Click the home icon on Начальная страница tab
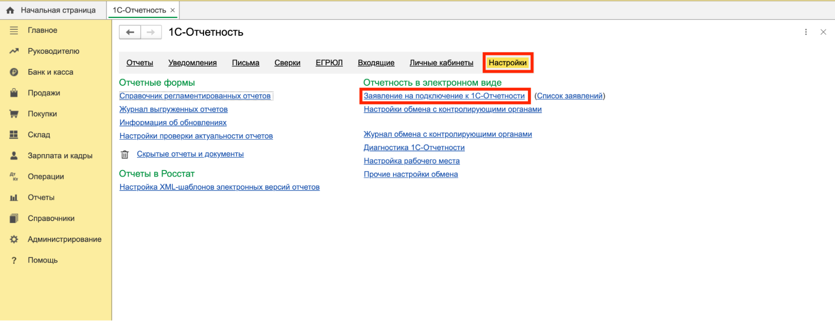The width and height of the screenshot is (835, 321). pyautogui.click(x=10, y=10)
